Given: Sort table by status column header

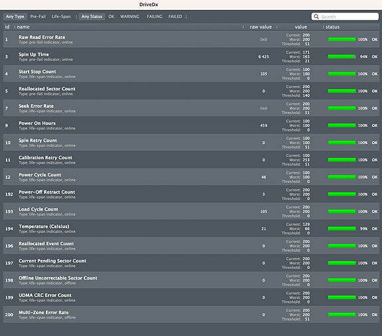Looking at the screenshot, I should click(333, 27).
